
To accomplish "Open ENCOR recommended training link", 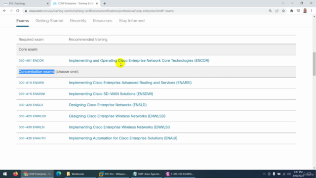I will tap(139, 60).
